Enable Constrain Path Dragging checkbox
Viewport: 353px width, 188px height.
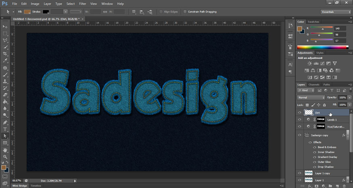pyautogui.click(x=185, y=12)
